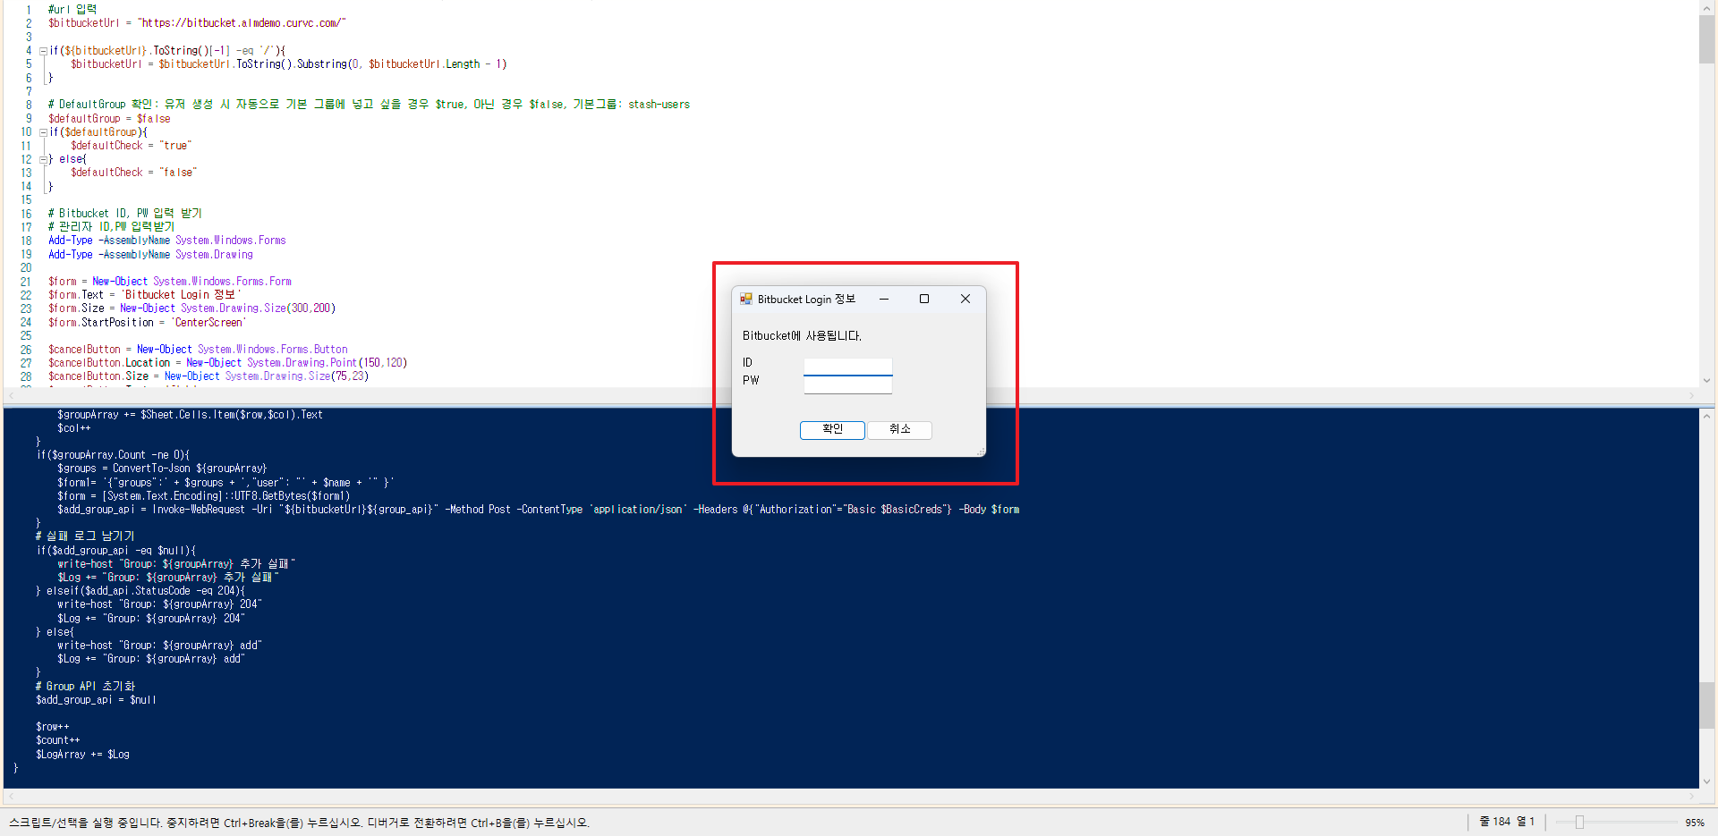Click the '# Group API 초기화' comment in console
Viewport: 1718px width, 836px height.
(85, 687)
